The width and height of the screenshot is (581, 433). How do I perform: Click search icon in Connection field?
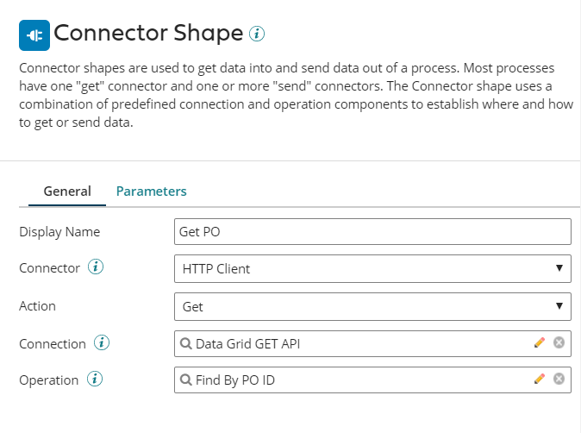186,343
